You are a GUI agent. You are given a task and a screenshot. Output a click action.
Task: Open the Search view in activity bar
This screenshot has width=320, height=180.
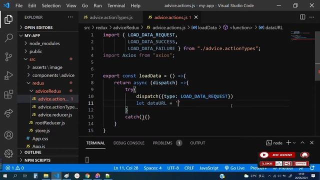[x=8, y=38]
